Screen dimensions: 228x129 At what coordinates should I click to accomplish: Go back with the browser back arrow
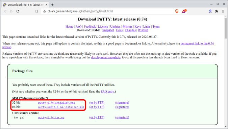point(5,11)
